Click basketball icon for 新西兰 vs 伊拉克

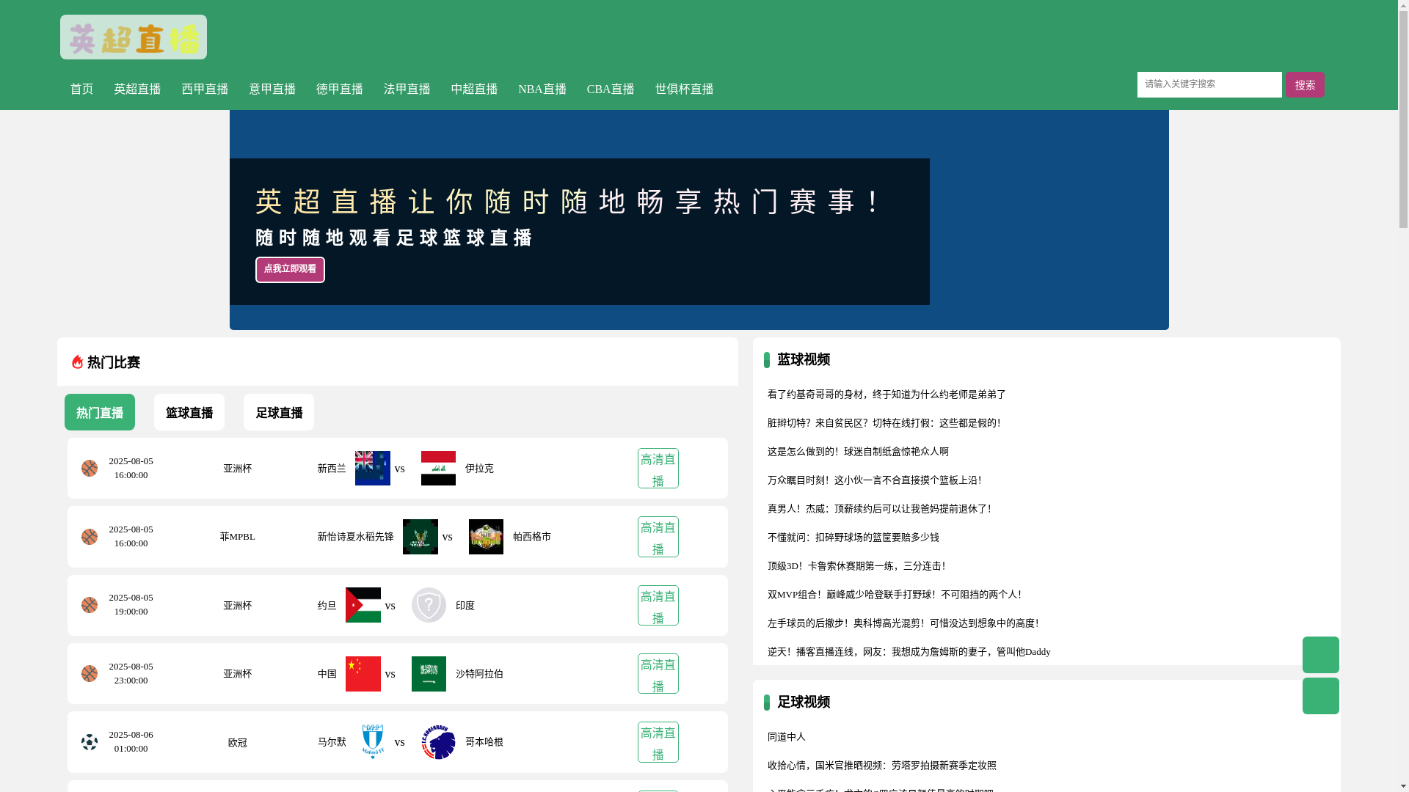click(90, 468)
